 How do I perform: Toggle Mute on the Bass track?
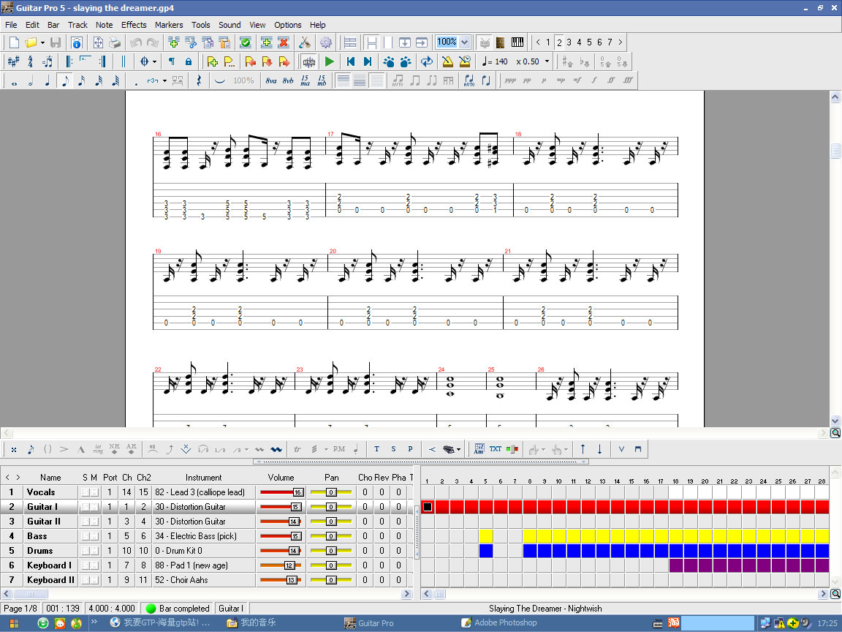click(94, 536)
